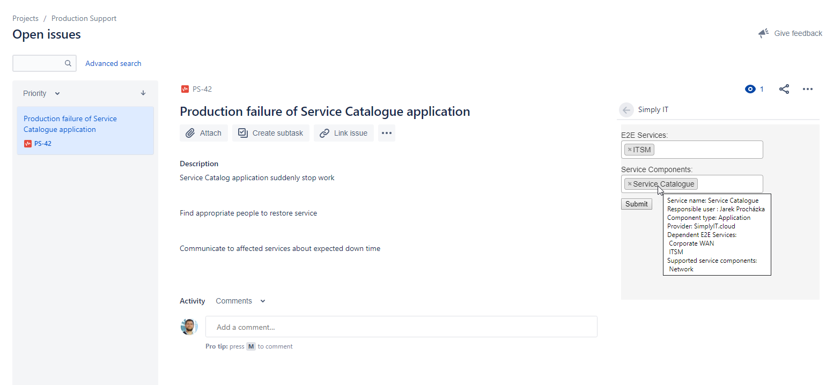Click the watch eye icon
The width and height of the screenshot is (826, 385).
tap(750, 89)
